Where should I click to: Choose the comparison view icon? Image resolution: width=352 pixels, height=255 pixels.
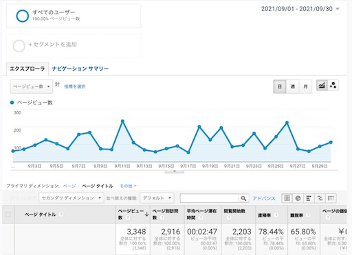[x=320, y=198]
